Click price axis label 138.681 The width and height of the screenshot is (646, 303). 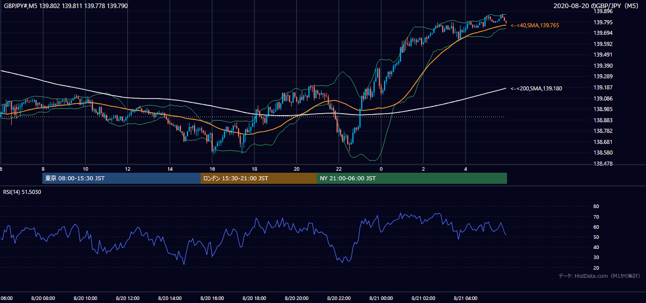coord(603,142)
